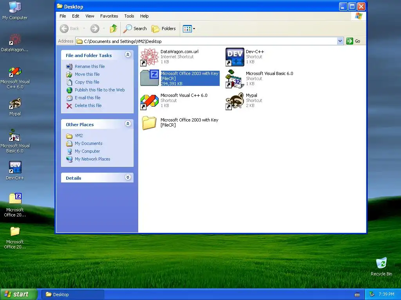Click the Forward arrow toolbar button
401x300 pixels.
coord(95,28)
